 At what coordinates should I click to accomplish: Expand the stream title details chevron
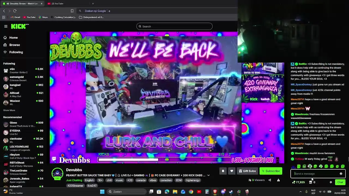click(x=208, y=175)
